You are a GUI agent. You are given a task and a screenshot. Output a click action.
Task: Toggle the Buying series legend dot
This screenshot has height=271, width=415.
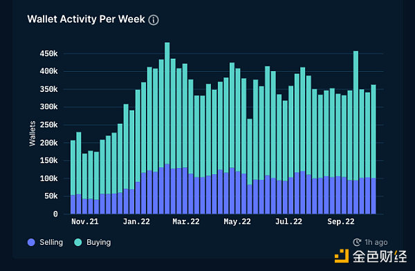(x=78, y=242)
